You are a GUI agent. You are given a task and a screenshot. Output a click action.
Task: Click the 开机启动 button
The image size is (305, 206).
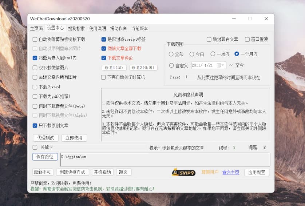click(x=103, y=172)
